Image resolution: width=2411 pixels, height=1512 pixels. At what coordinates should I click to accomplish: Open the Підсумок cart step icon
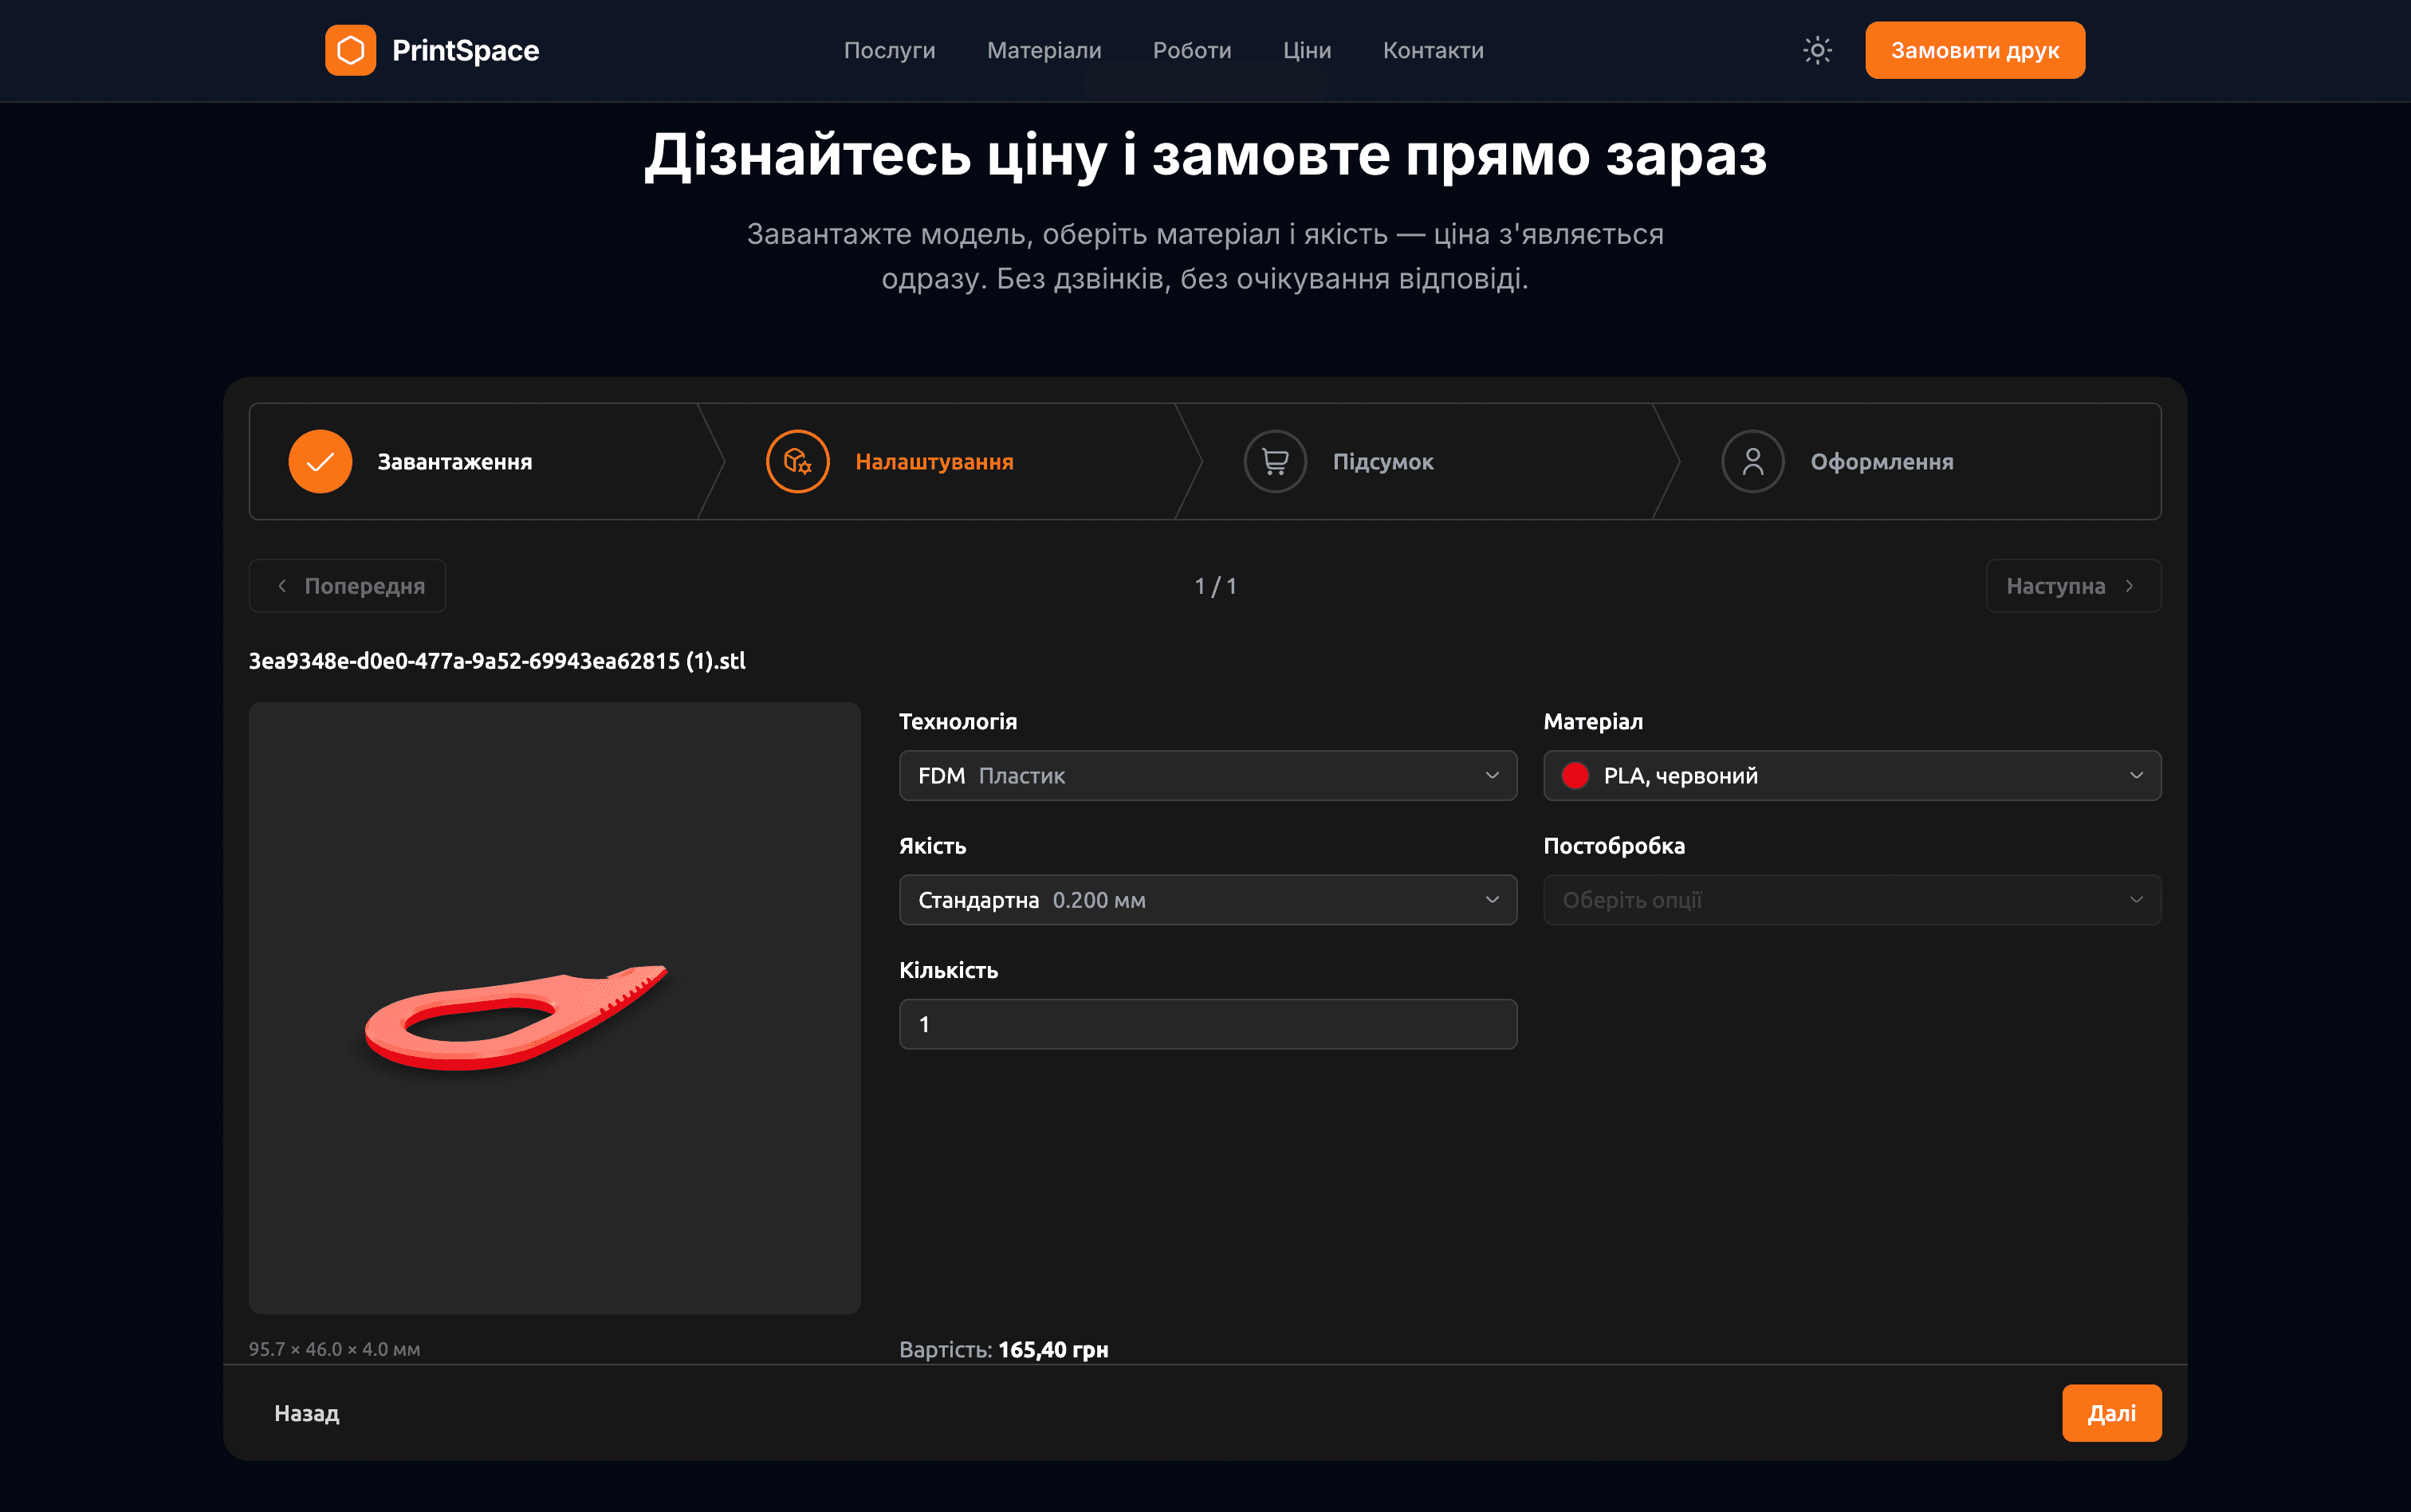coord(1273,461)
